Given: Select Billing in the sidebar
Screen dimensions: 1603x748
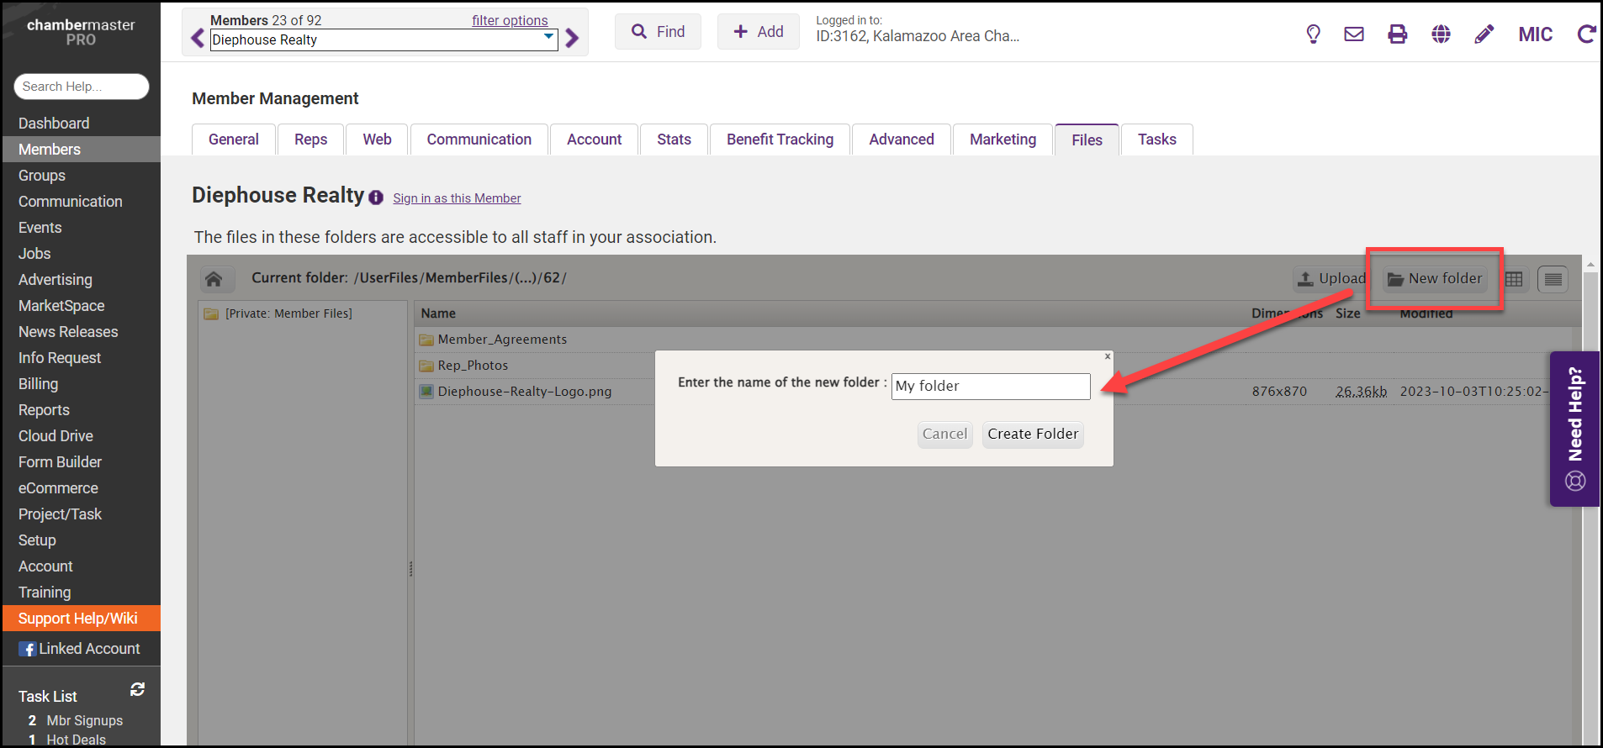Looking at the screenshot, I should click(x=39, y=384).
